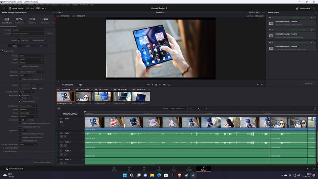
Task: Open the Format dropdown
Action: [31, 56]
